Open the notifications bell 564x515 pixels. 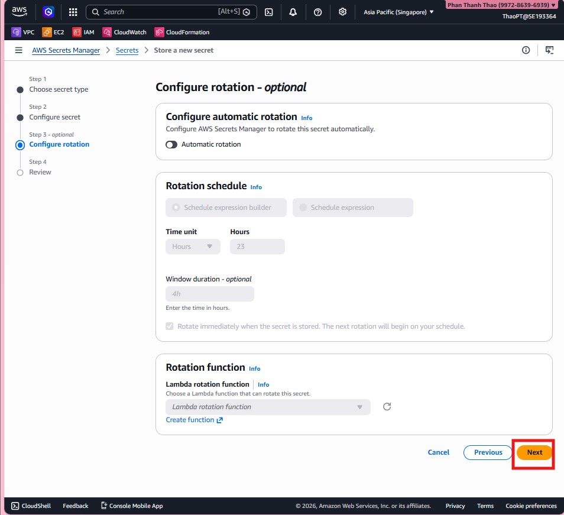[293, 12]
